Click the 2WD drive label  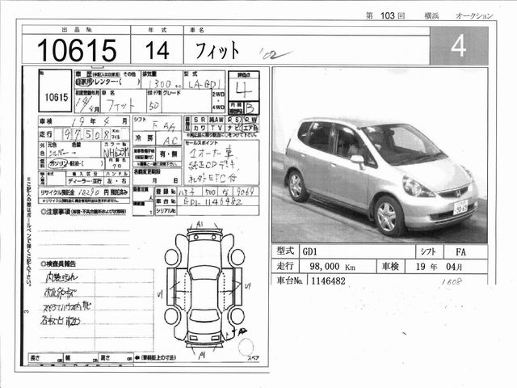tap(218, 95)
